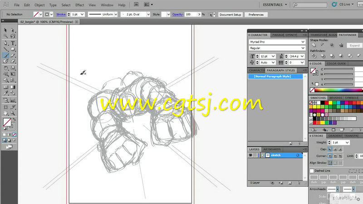Select the Zoom tool

tap(13, 113)
